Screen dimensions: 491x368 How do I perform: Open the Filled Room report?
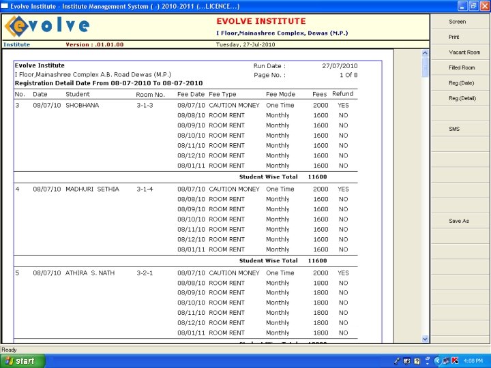point(460,67)
